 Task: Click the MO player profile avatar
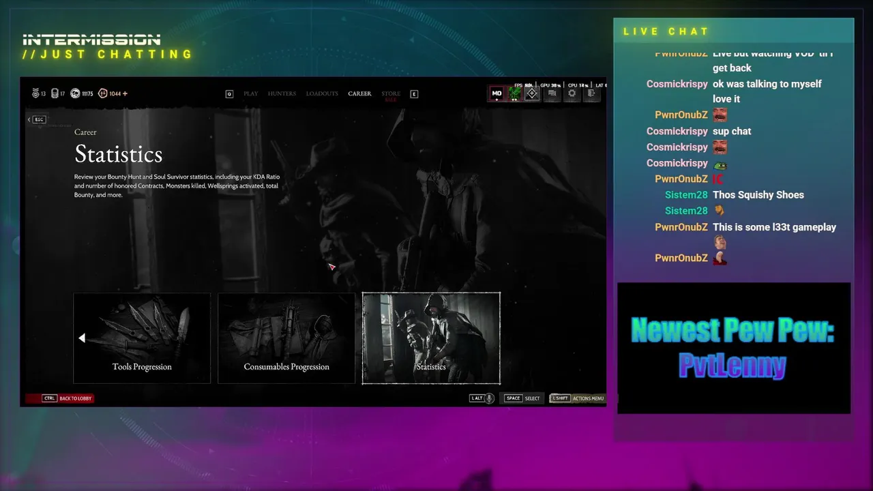pos(497,93)
